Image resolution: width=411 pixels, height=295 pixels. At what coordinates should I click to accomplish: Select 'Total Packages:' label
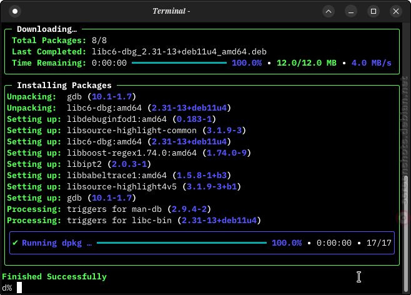(49, 41)
